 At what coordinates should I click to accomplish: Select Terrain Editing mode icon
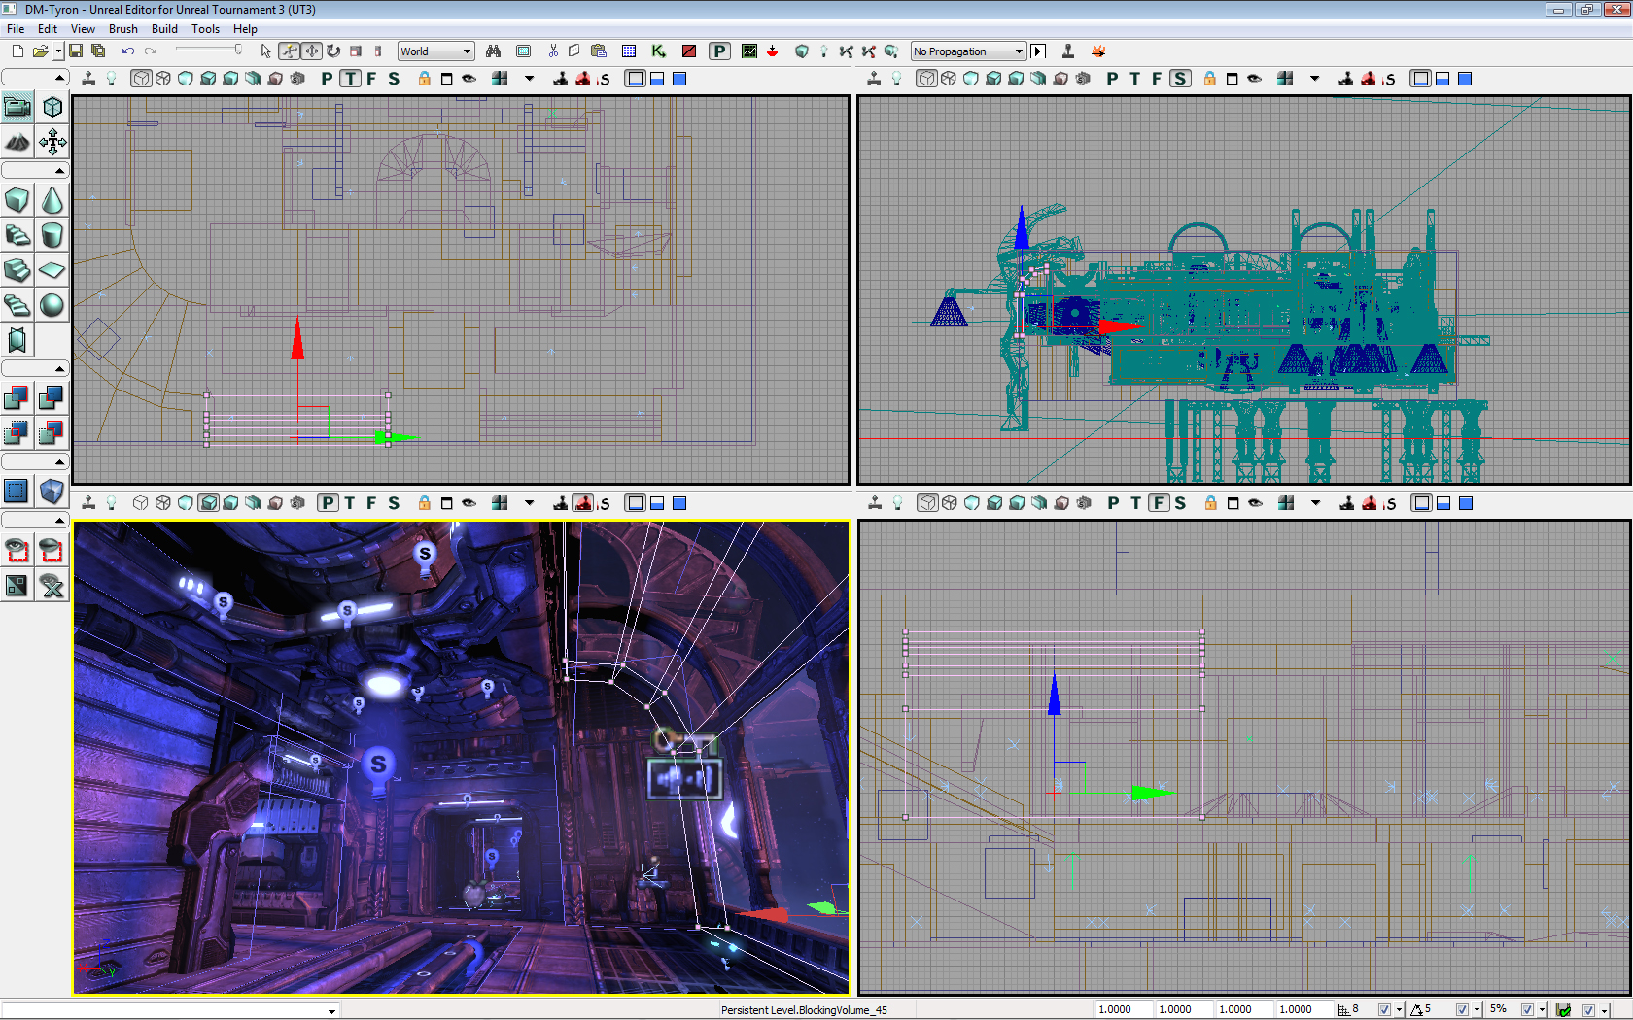point(17,143)
